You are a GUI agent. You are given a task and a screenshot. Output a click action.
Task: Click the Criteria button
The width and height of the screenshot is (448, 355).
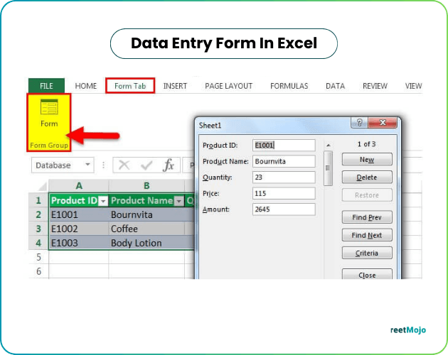(367, 253)
